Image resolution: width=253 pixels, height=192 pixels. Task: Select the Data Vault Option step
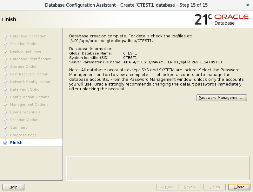(x=26, y=89)
